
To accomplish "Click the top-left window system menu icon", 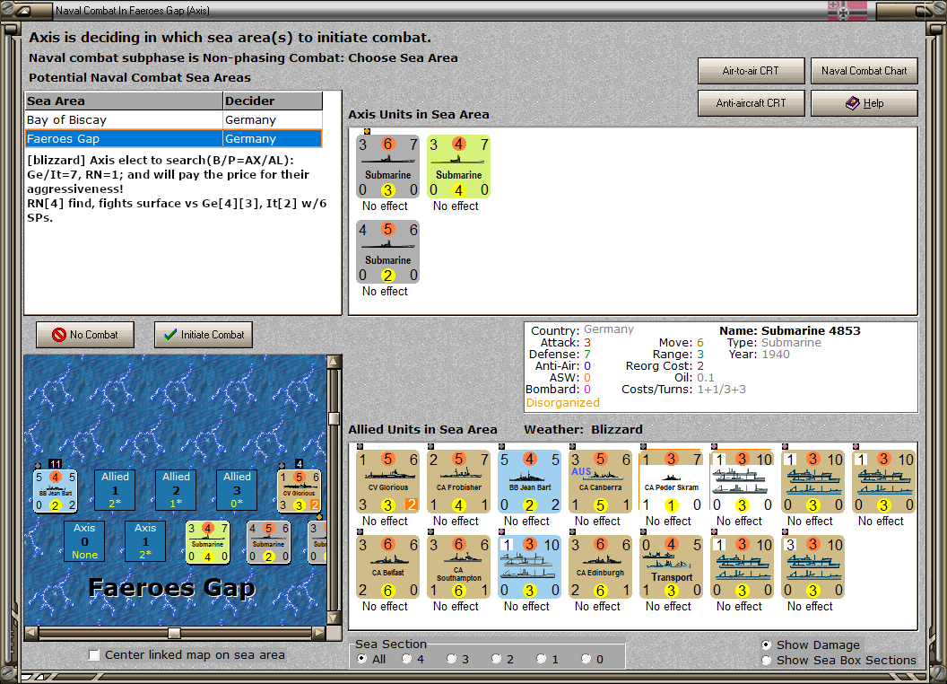I will click(x=23, y=10).
